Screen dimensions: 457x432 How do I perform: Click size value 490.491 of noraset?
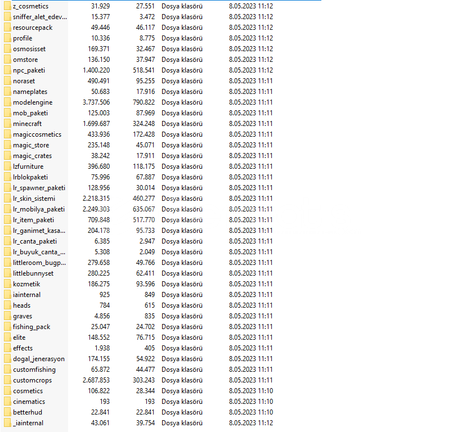pos(99,81)
